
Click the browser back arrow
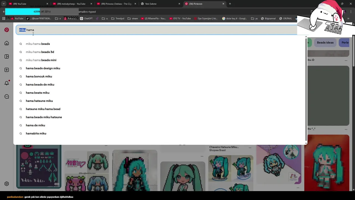[4, 12]
